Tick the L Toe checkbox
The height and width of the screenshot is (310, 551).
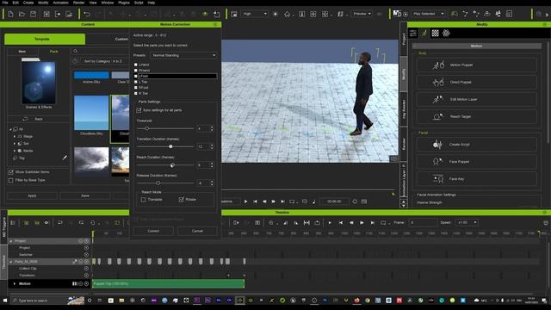[x=136, y=82]
